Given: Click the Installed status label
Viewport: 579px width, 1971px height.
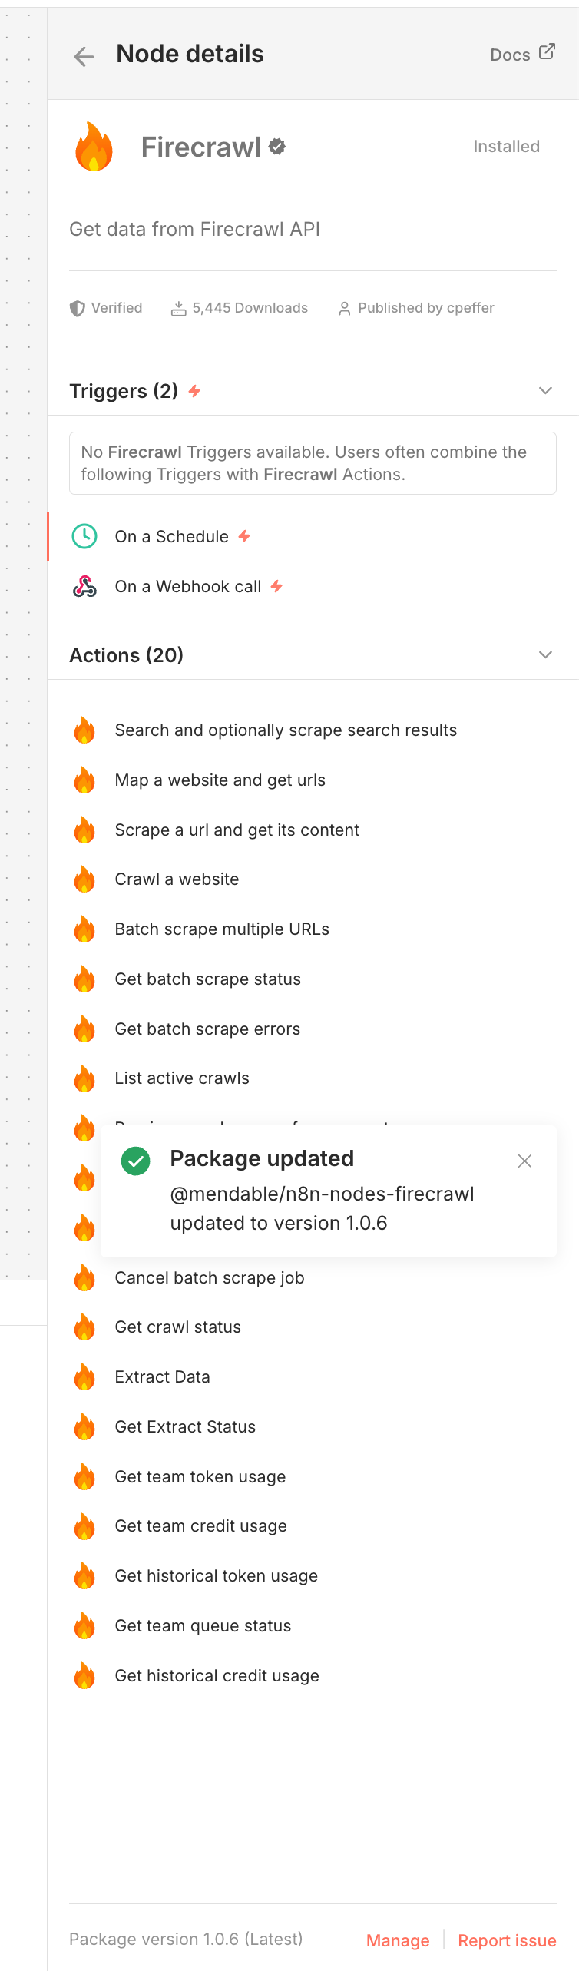Looking at the screenshot, I should 506,146.
